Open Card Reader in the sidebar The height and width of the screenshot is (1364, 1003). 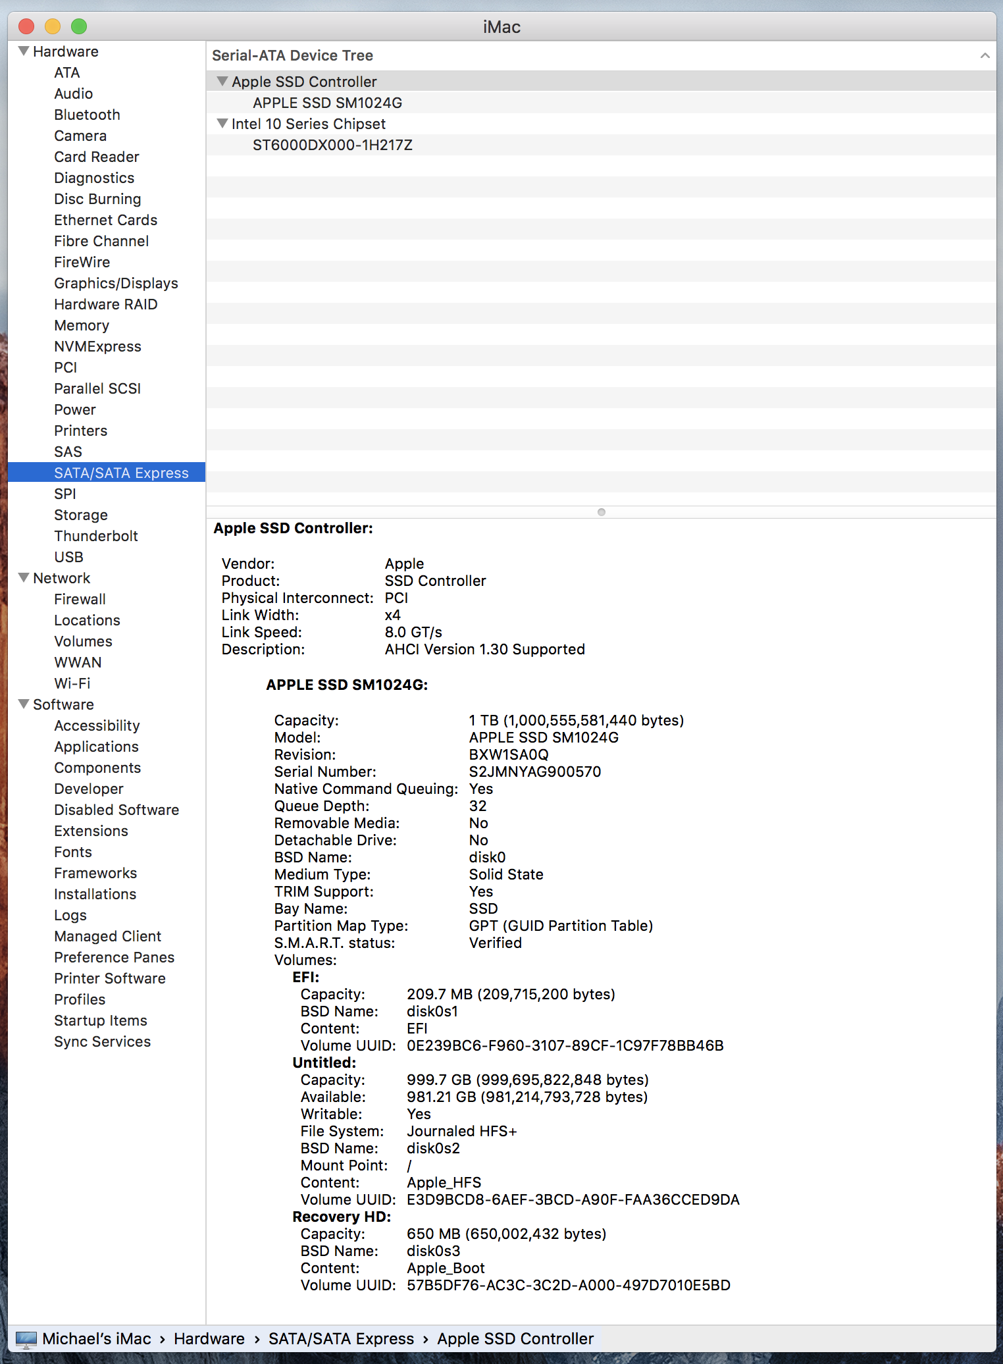97,157
